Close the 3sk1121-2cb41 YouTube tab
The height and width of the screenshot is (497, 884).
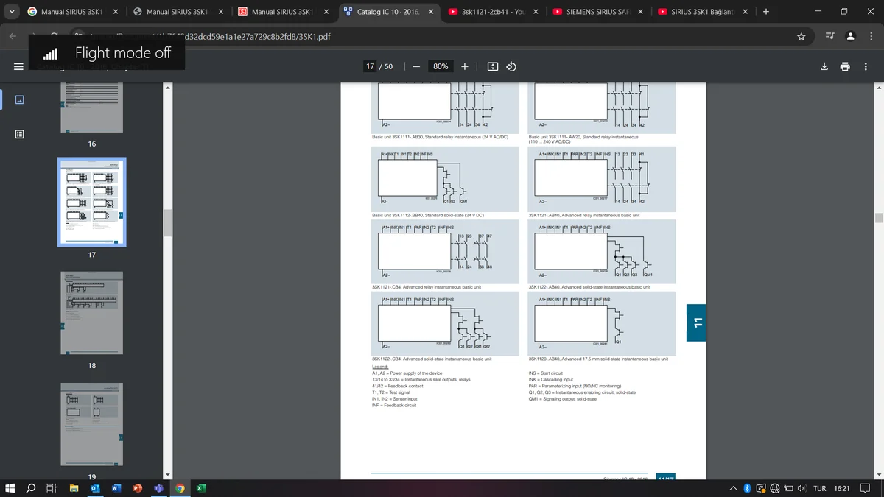click(x=536, y=12)
